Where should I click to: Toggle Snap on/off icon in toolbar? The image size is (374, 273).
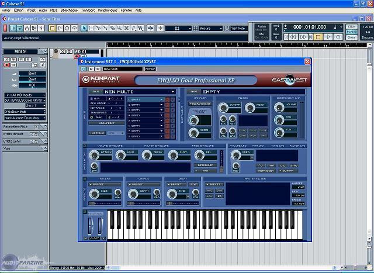(x=160, y=29)
